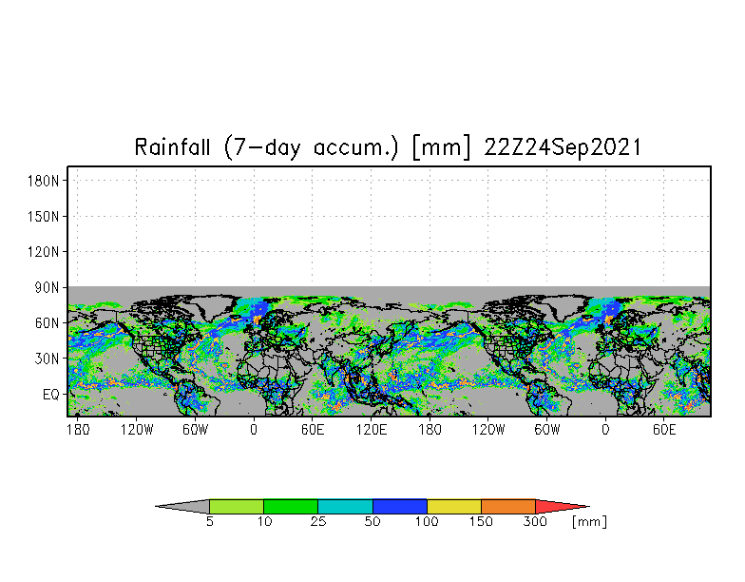Choose the yellow 100-150 mm legend swatch
This screenshot has height=582, width=745.
click(454, 506)
